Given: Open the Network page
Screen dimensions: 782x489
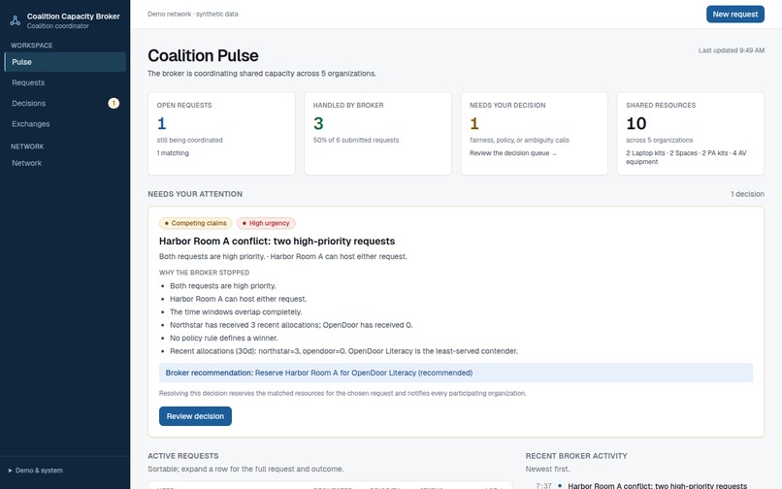Looking at the screenshot, I should tap(65, 163).
